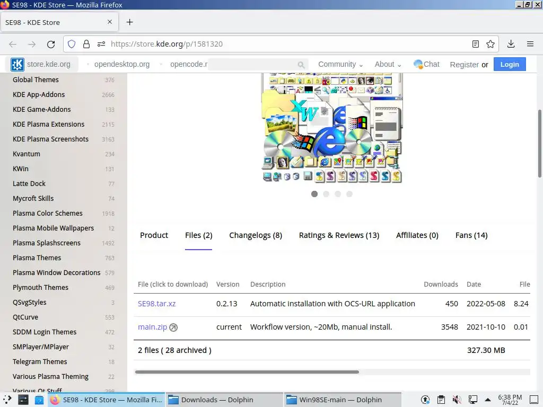543x407 pixels.
Task: Click the blue Login button
Action: 510,64
